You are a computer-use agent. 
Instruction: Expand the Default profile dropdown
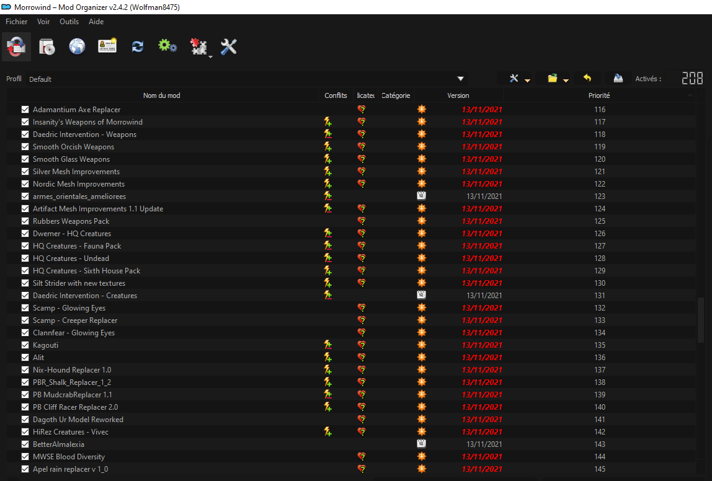tap(460, 79)
